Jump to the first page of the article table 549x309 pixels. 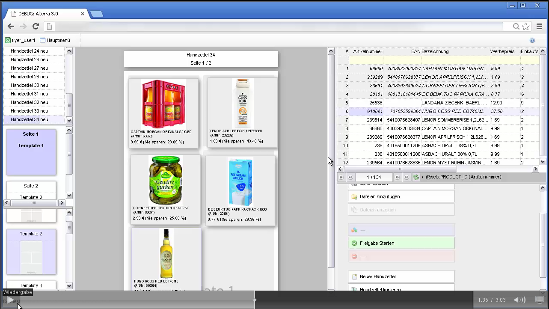click(341, 177)
